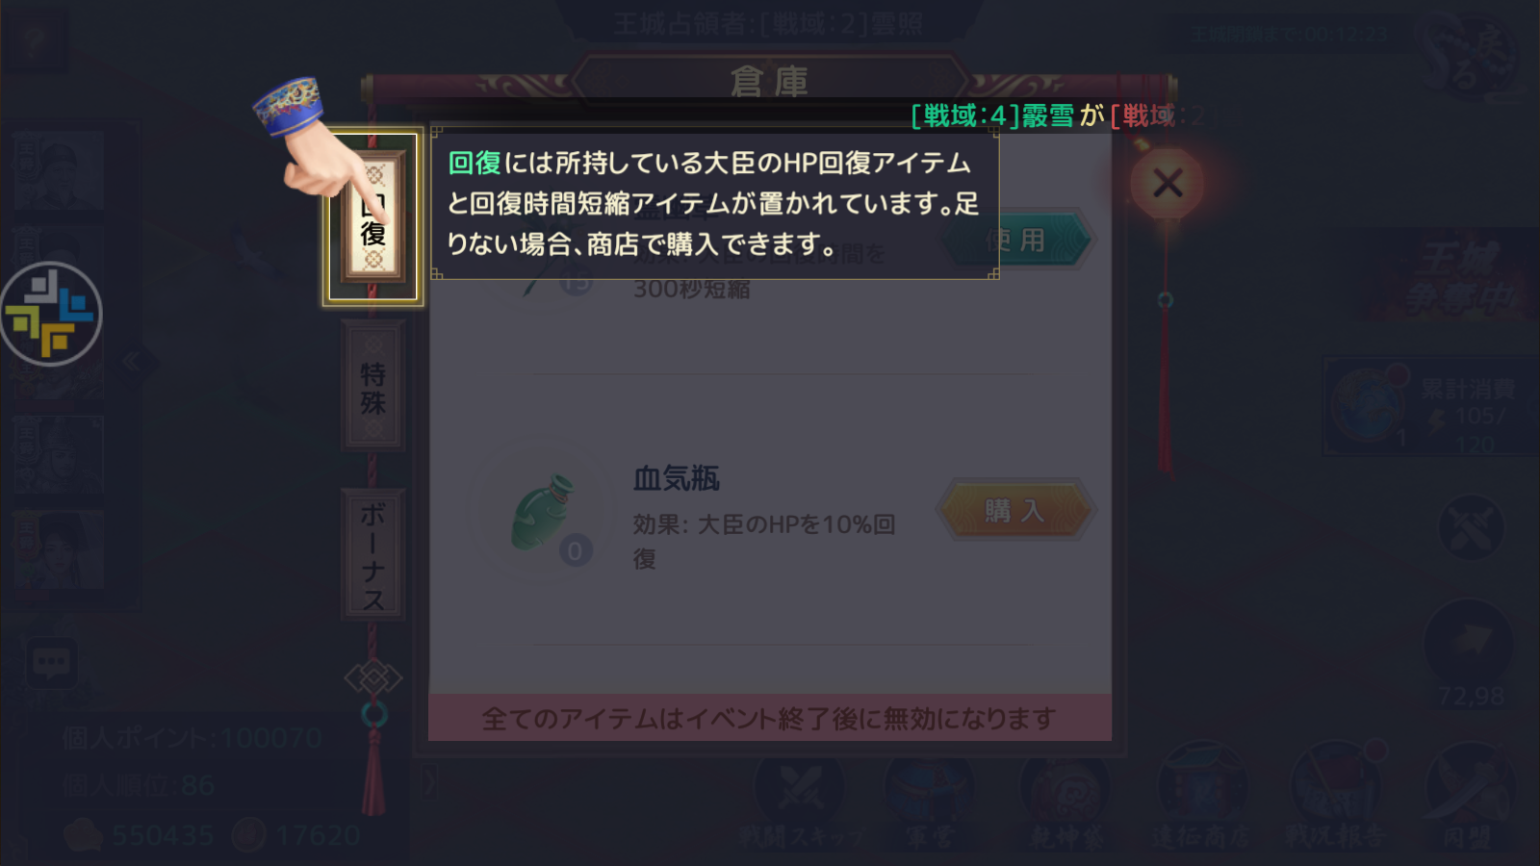Close the warehouse with the lantern X
Image resolution: width=1540 pixels, height=866 pixels.
[x=1168, y=183]
